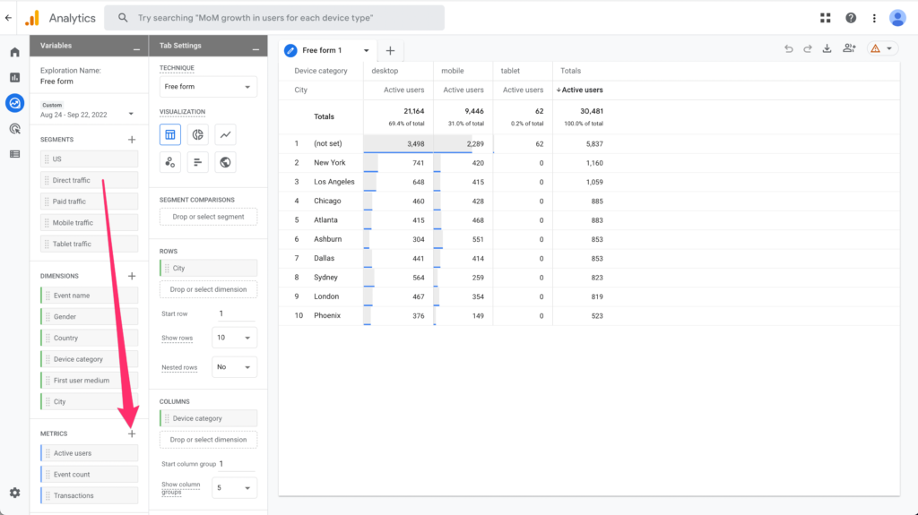
Task: Choose the line chart visualization
Action: 226,134
